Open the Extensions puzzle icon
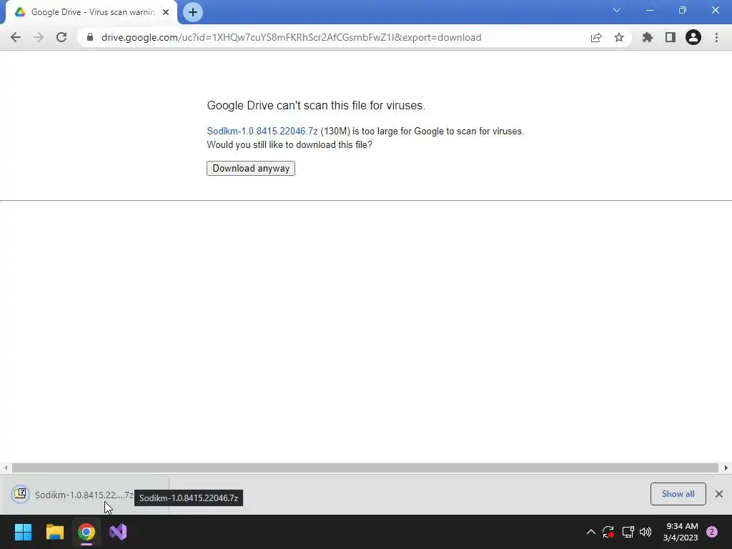Viewport: 732px width, 549px height. coord(647,37)
